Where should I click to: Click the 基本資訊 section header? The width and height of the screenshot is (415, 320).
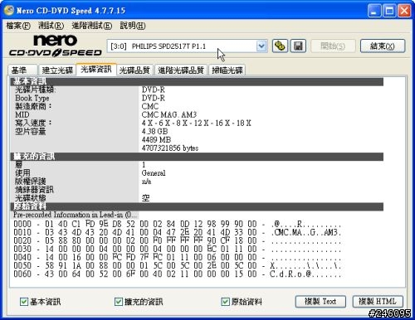click(197, 82)
